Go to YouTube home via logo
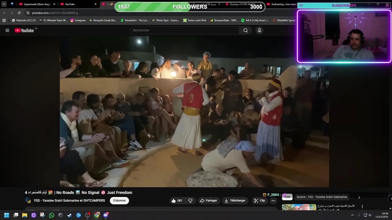392x220 pixels. click(24, 30)
